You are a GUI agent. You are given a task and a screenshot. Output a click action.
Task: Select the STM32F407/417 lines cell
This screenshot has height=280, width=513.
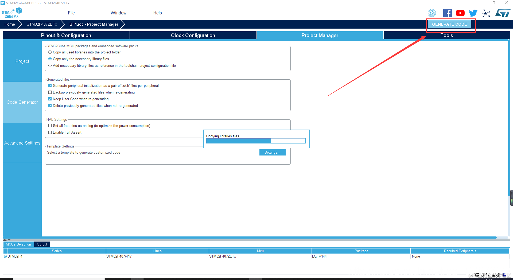pos(157,256)
